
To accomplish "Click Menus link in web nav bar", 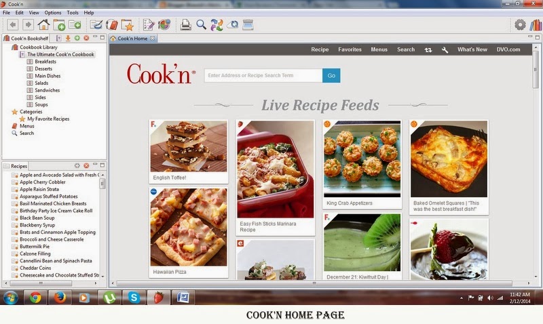I will (x=379, y=49).
